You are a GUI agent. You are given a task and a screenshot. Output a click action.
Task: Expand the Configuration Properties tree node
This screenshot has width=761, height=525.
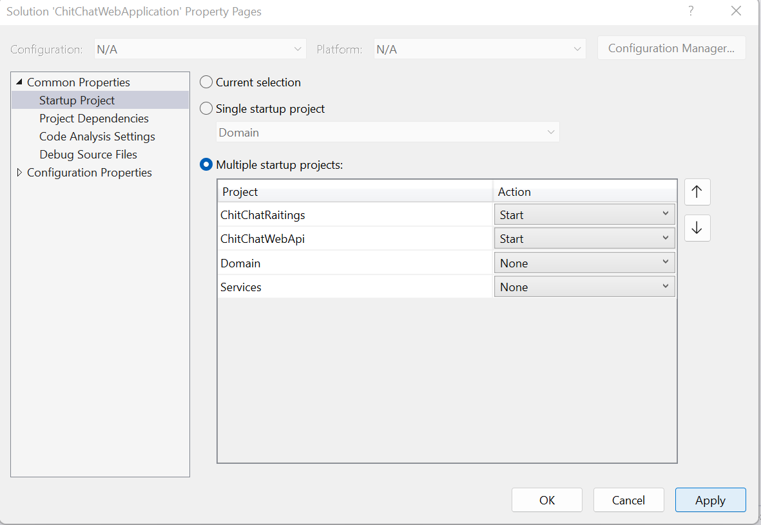tap(19, 172)
